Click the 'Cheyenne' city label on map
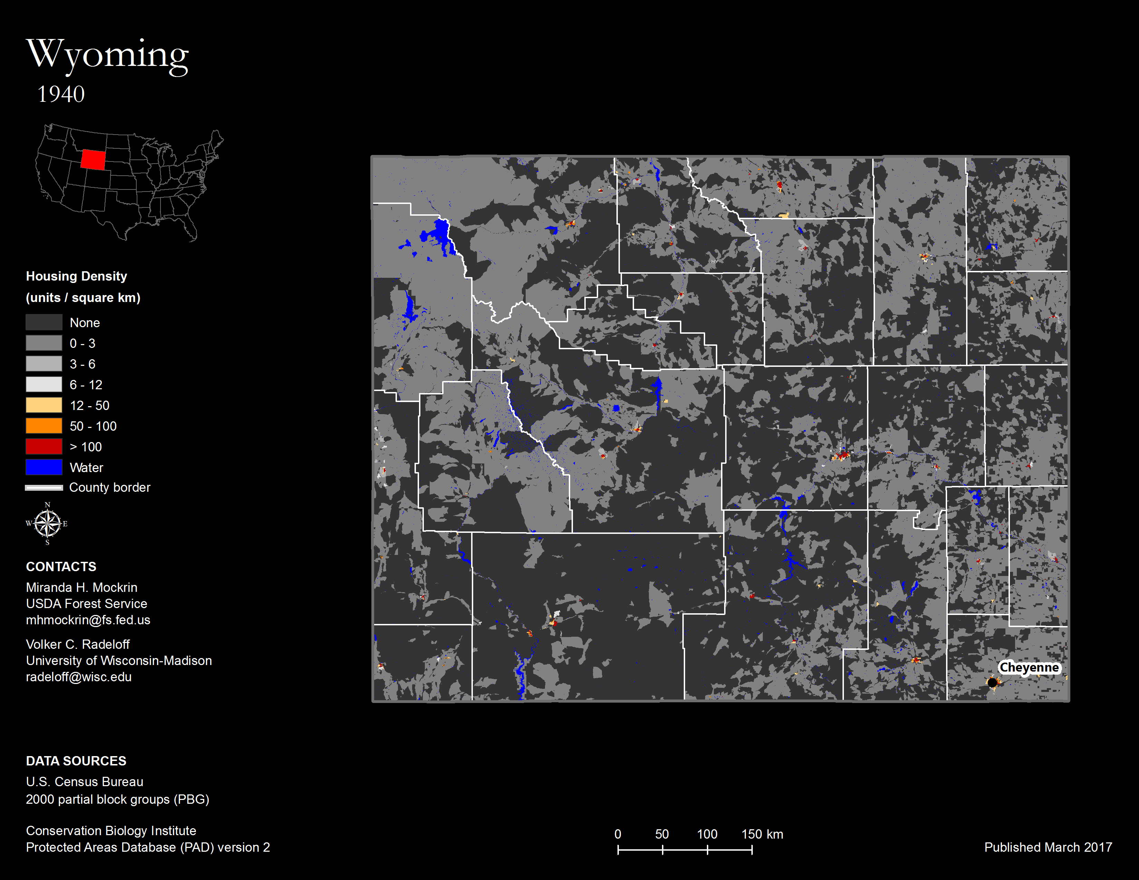This screenshot has width=1139, height=880. (1029, 668)
